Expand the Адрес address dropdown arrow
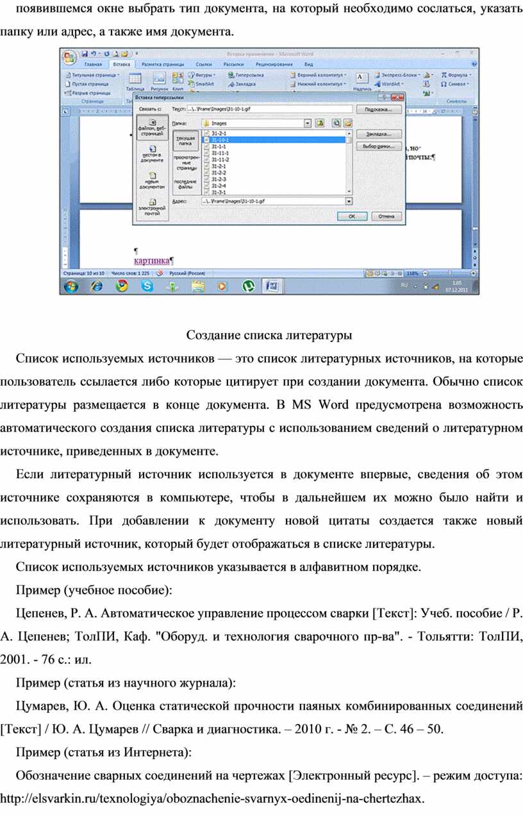 click(349, 200)
